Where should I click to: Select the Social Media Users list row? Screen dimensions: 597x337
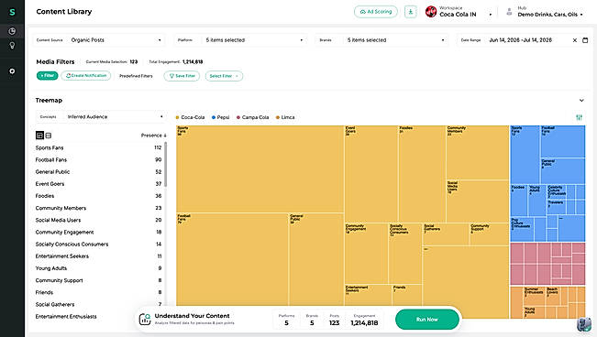click(x=98, y=220)
